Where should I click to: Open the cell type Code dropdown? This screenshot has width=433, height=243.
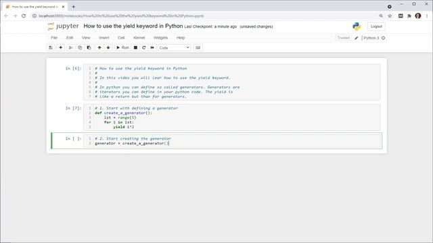[x=175, y=48]
